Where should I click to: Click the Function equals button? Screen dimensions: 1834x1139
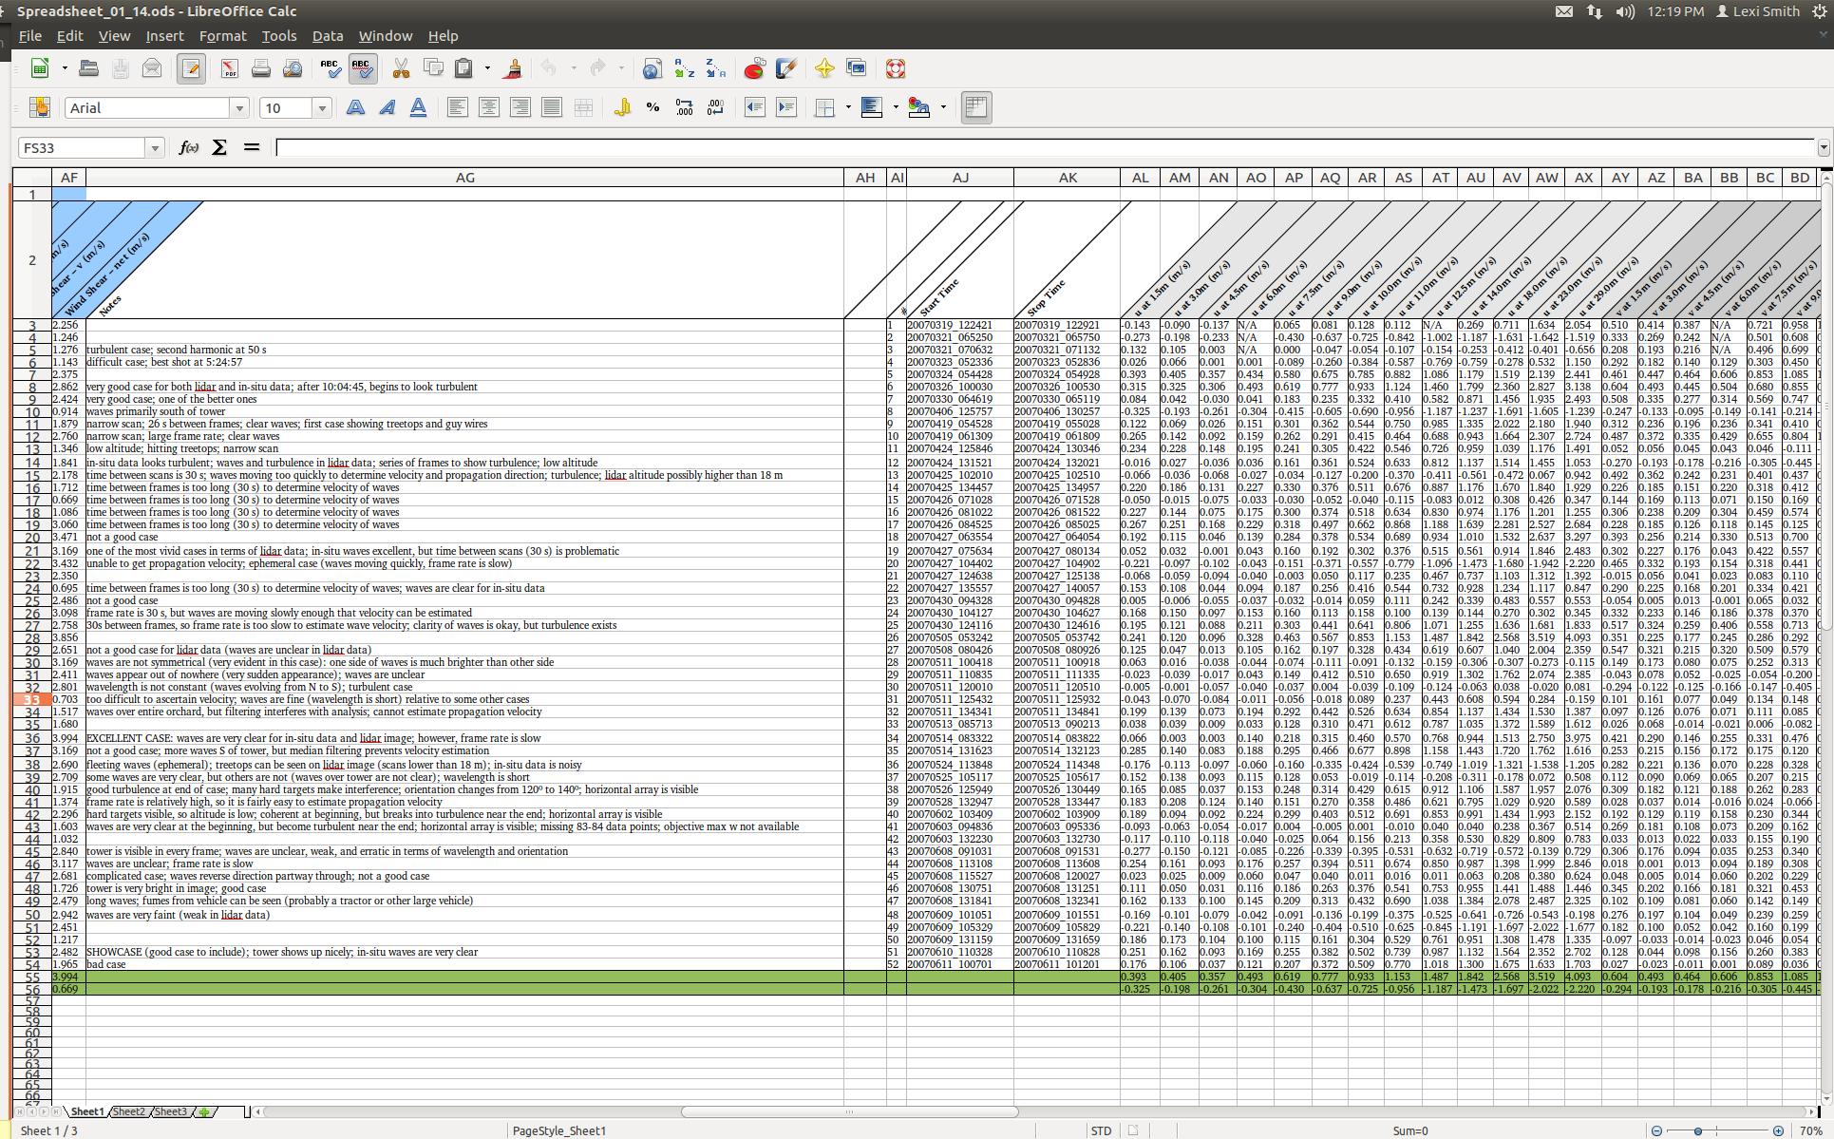point(252,147)
